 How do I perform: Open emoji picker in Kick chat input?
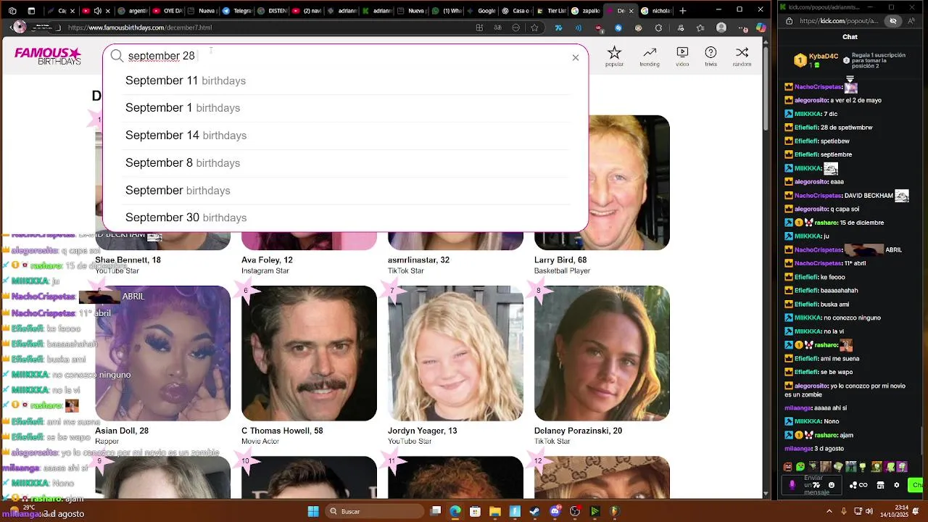click(832, 485)
